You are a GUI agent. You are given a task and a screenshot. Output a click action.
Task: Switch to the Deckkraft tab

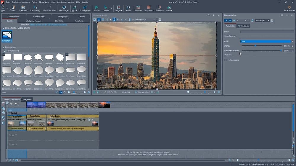point(244,26)
